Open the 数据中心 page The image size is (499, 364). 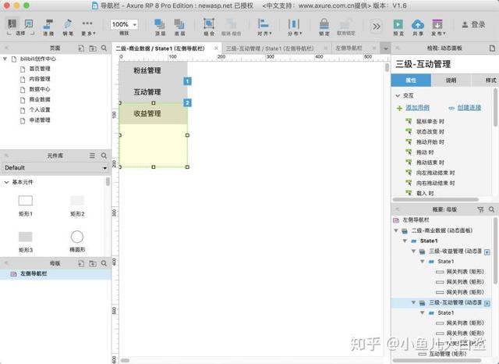(40, 89)
